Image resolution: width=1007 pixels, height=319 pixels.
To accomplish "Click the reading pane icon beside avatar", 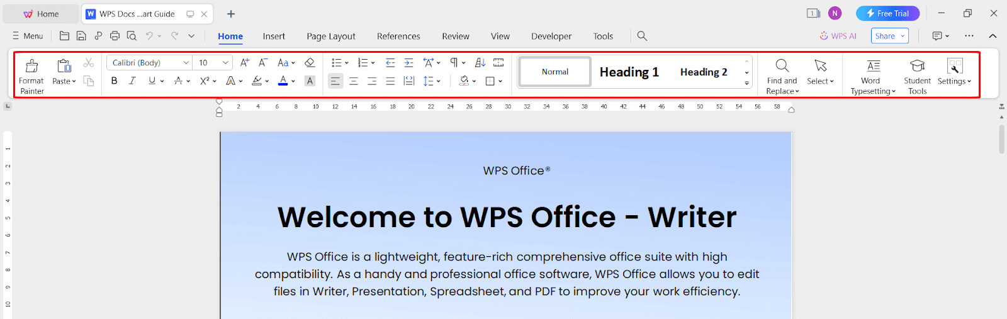I will click(x=813, y=13).
